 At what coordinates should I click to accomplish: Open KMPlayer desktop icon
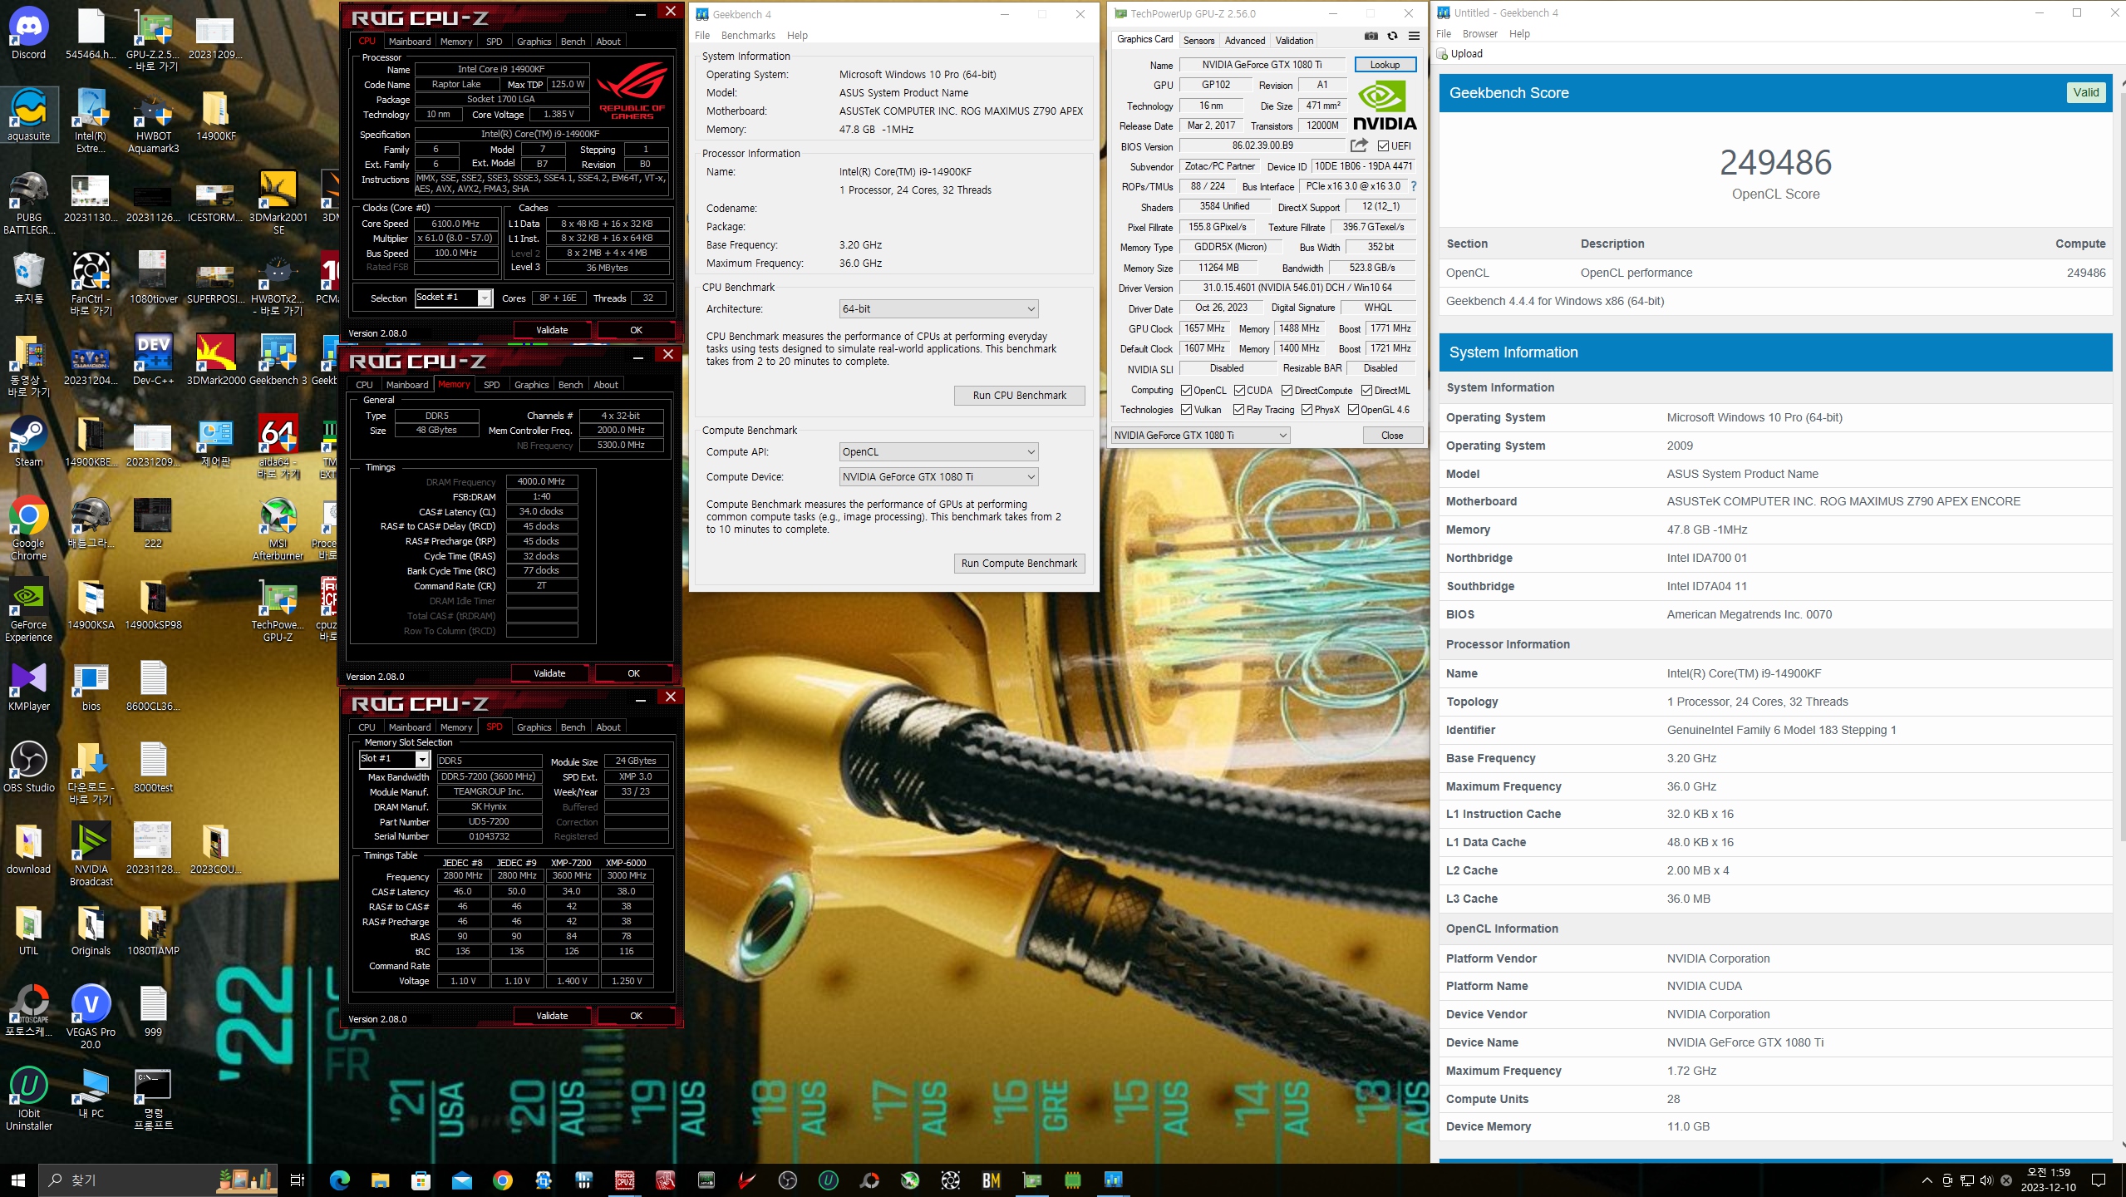pos(29,687)
